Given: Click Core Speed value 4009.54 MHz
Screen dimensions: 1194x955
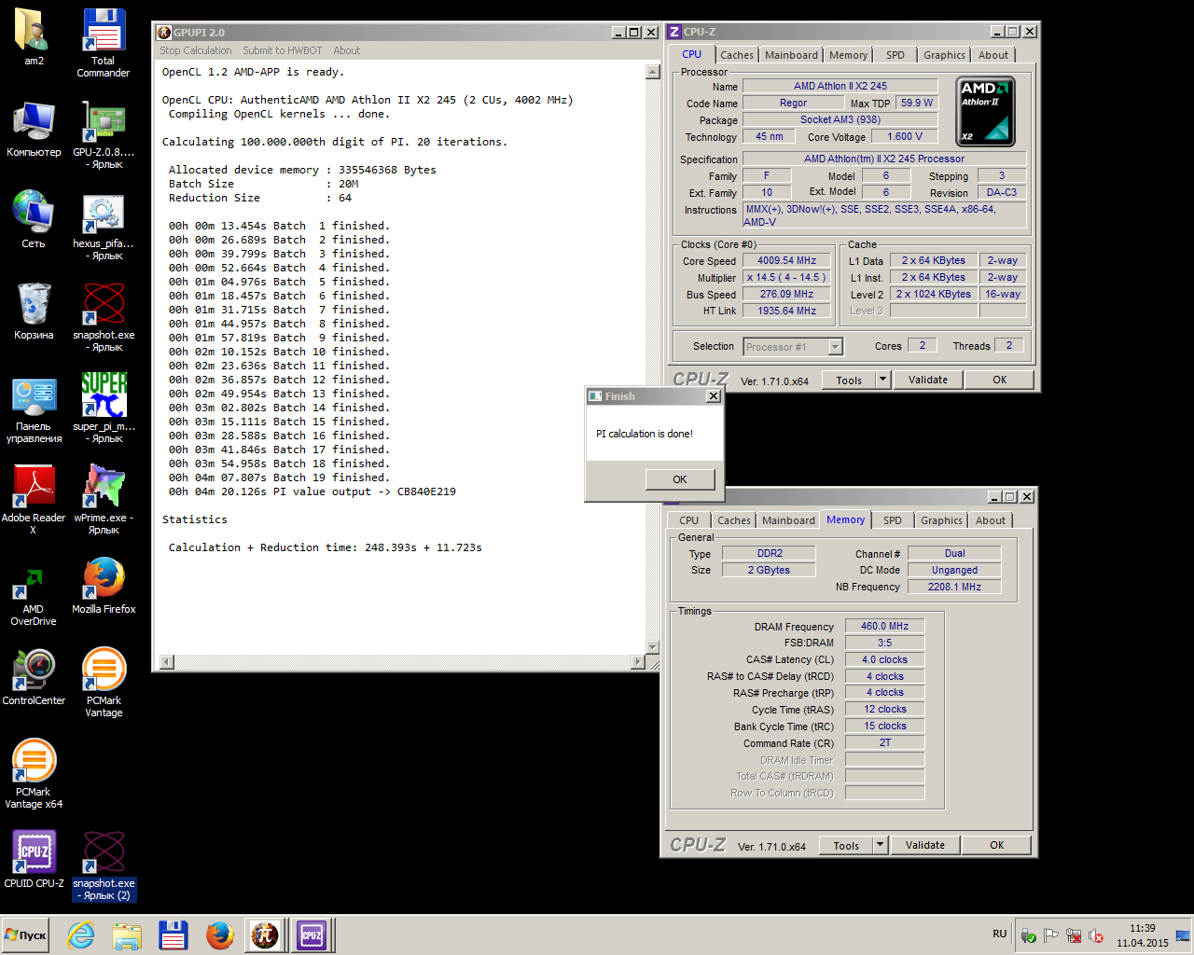Looking at the screenshot, I should 786,261.
